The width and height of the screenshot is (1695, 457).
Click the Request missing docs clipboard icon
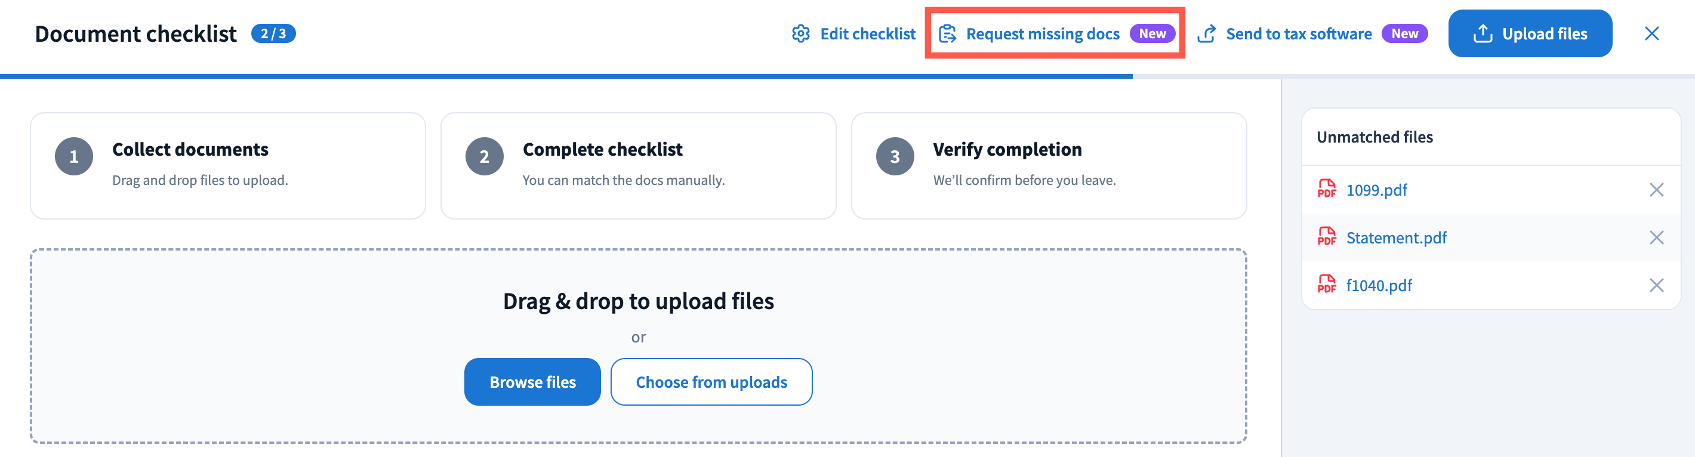[x=947, y=33]
